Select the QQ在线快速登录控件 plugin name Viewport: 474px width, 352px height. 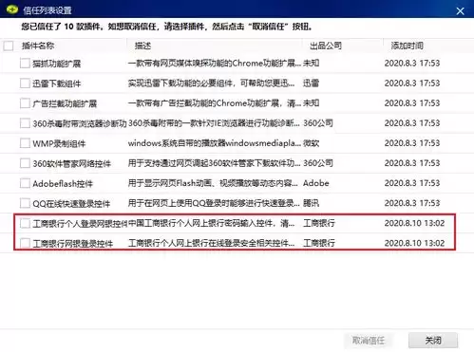[71, 203]
